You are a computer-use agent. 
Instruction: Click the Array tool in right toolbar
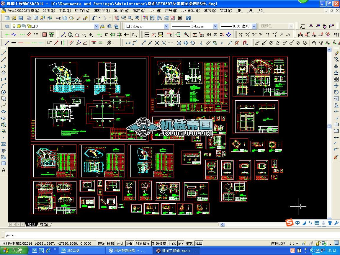pyautogui.click(x=336, y=79)
